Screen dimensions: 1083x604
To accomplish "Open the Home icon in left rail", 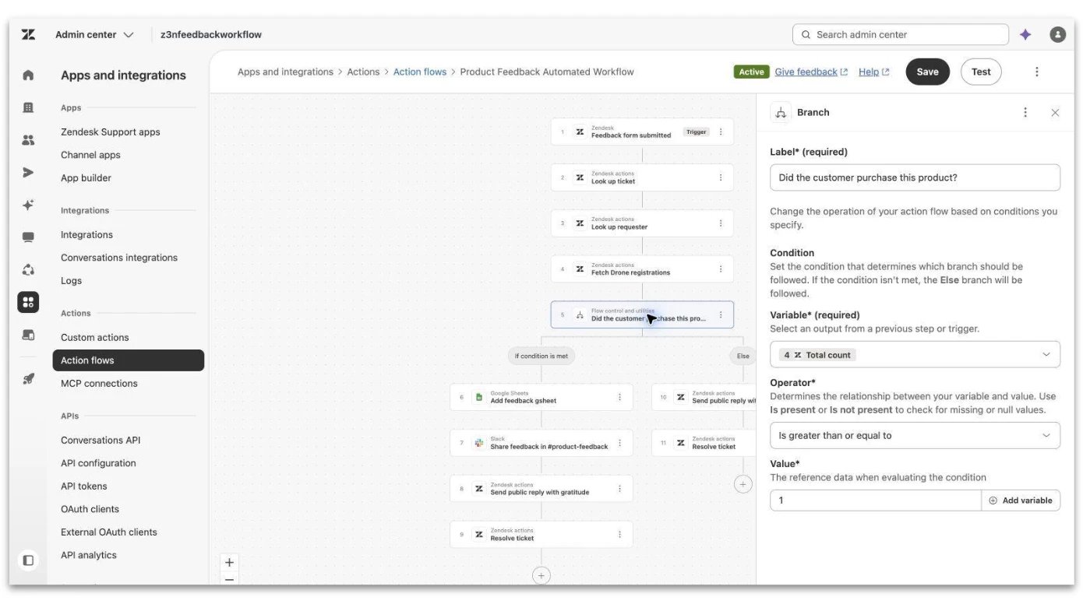I will (28, 75).
